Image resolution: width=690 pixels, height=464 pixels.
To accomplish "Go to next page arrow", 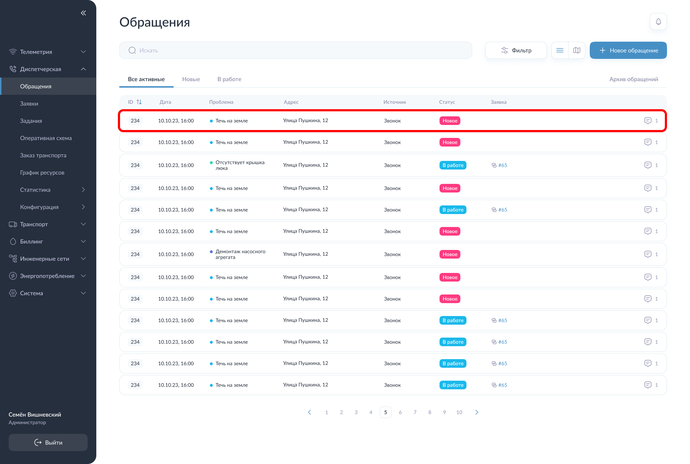I will click(477, 412).
